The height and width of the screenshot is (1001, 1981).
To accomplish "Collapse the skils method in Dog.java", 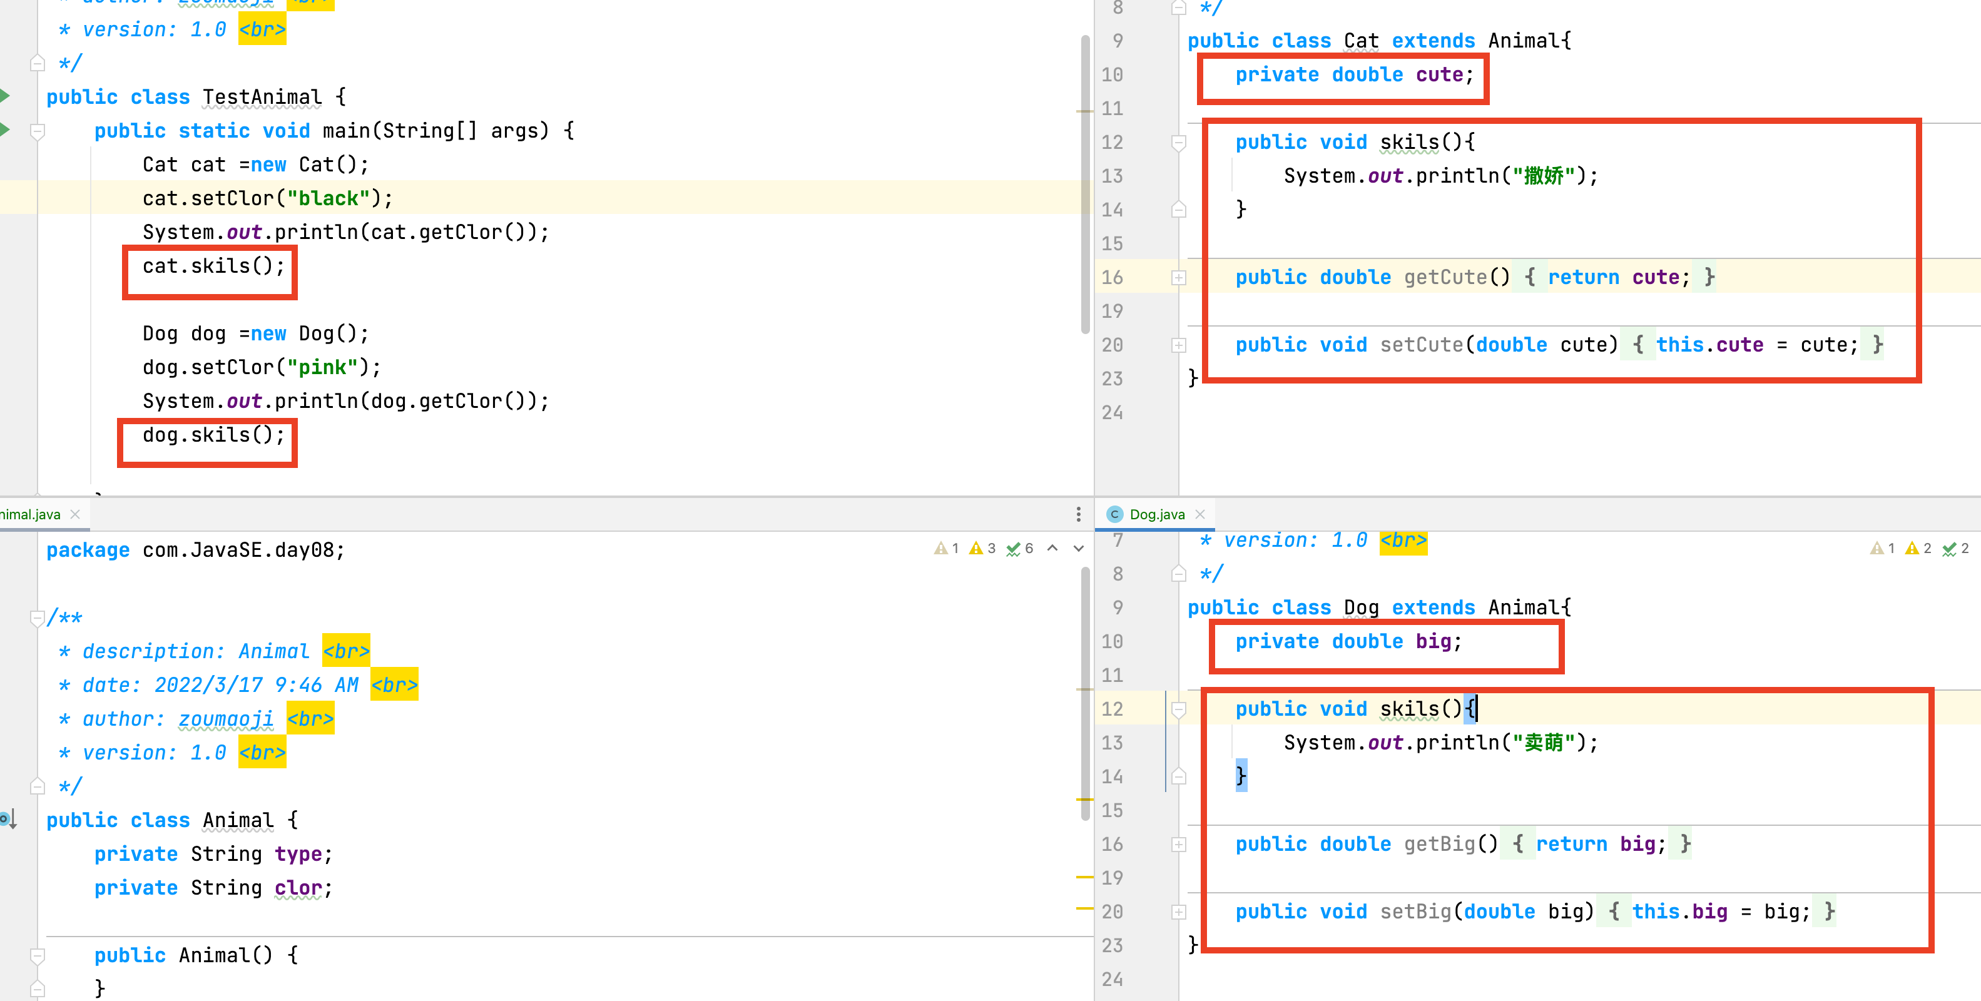I will (x=1178, y=709).
